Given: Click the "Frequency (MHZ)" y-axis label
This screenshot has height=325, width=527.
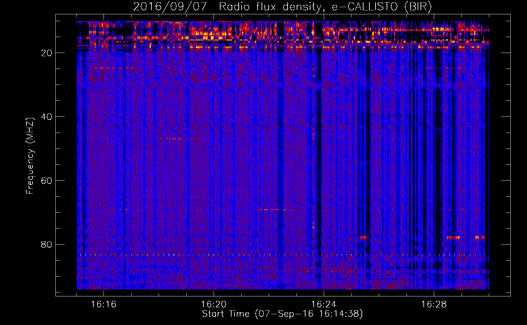Looking at the screenshot, I should coord(30,156).
